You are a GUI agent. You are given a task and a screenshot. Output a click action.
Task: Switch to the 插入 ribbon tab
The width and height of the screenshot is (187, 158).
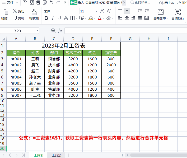pos(81,2)
